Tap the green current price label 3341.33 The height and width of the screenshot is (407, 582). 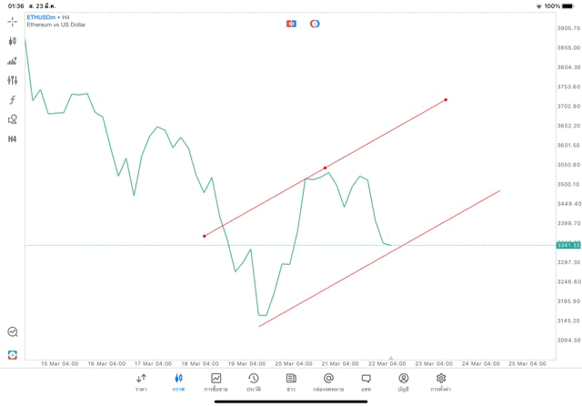[568, 245]
